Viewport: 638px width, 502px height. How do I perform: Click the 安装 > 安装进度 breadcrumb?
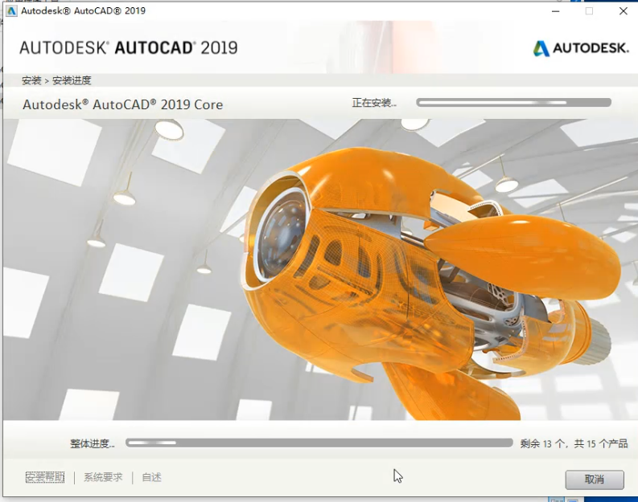coord(56,80)
